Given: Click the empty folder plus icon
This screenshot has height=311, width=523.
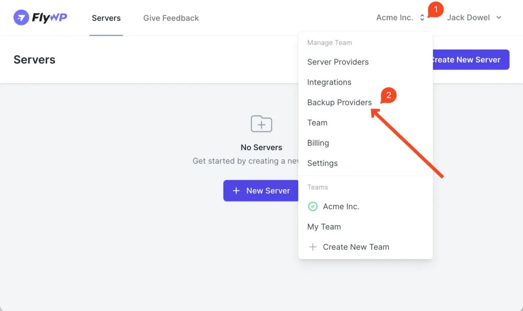Looking at the screenshot, I should pyautogui.click(x=261, y=124).
